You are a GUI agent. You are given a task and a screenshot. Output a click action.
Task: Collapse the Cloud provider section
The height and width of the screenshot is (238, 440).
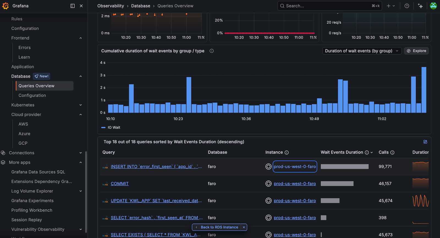click(81, 114)
